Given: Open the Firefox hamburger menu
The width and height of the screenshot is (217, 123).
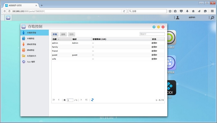Looking at the screenshot, I should pyautogui.click(x=211, y=11).
